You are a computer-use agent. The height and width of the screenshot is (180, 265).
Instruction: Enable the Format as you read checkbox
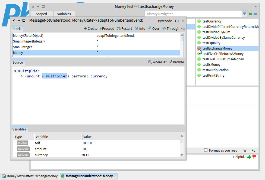point(206,150)
